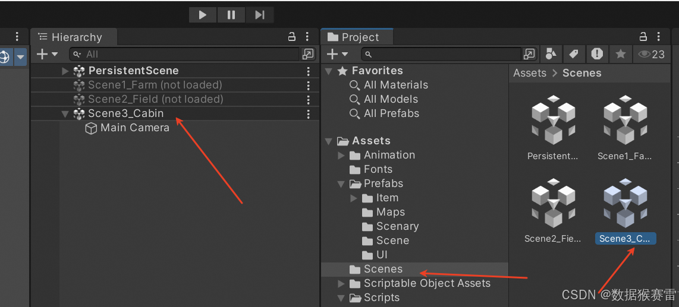Viewport: 679px width, 307px height.
Task: Expand the Scriptable Object Assets arrow
Action: [x=341, y=284]
